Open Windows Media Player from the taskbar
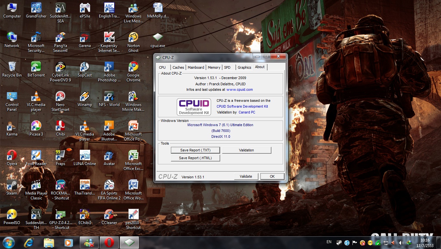Image resolution: width=441 pixels, height=249 pixels. click(x=68, y=243)
